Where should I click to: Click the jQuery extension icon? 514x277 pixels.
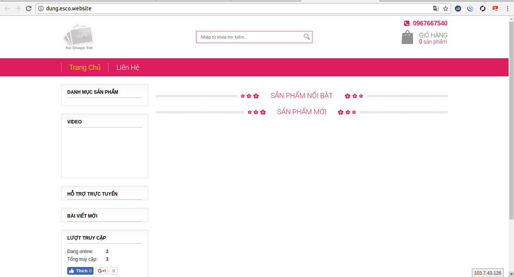470,8
